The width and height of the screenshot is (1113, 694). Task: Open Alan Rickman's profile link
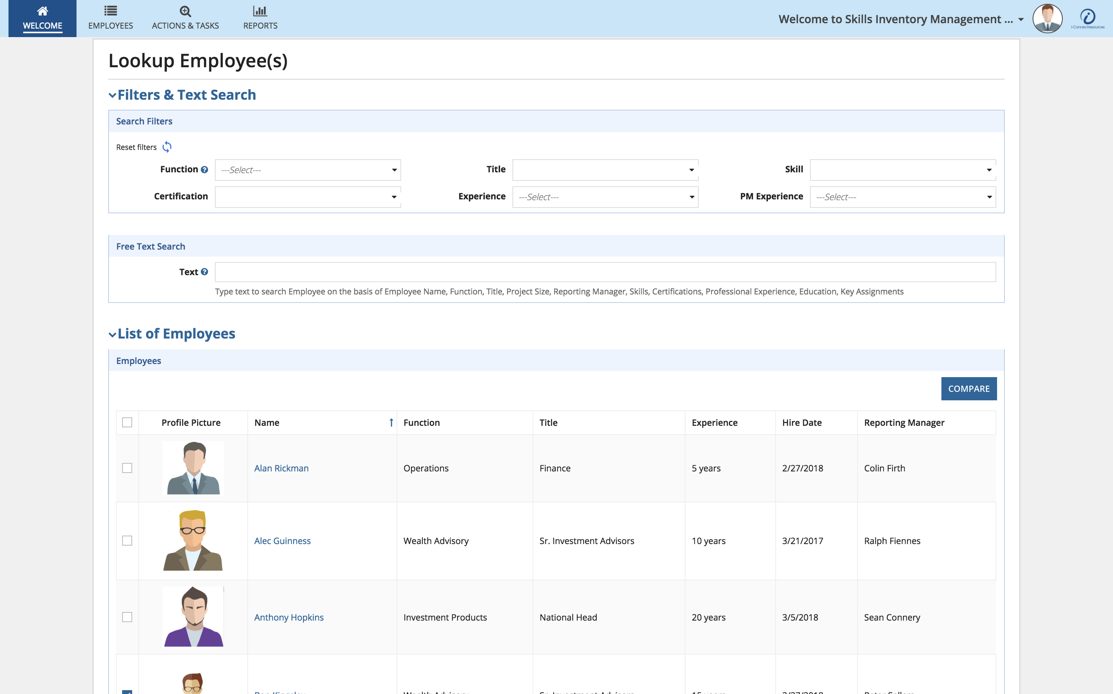(281, 468)
